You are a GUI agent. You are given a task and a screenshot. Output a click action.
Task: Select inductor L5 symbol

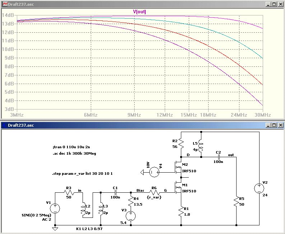click(201, 146)
